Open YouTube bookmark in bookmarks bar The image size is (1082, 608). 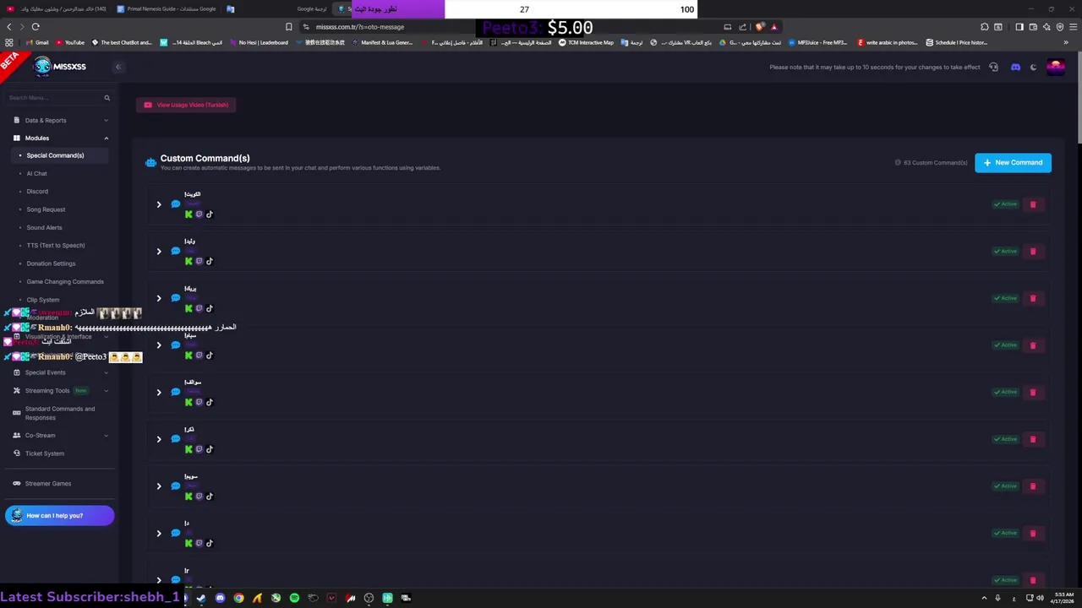(x=70, y=42)
